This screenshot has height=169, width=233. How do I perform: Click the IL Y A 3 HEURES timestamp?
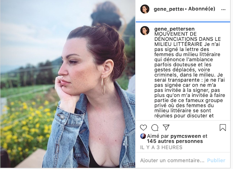[x=161, y=147]
